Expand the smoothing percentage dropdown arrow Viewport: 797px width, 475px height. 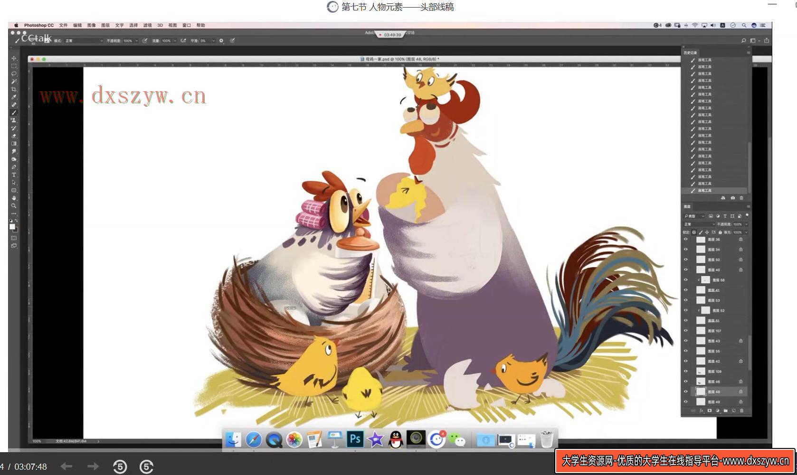214,41
